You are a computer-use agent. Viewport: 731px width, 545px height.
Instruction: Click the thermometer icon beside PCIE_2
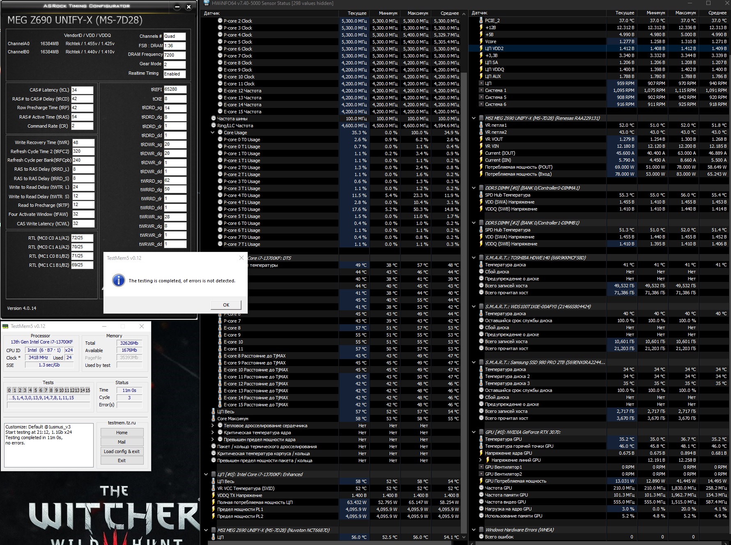click(x=481, y=21)
